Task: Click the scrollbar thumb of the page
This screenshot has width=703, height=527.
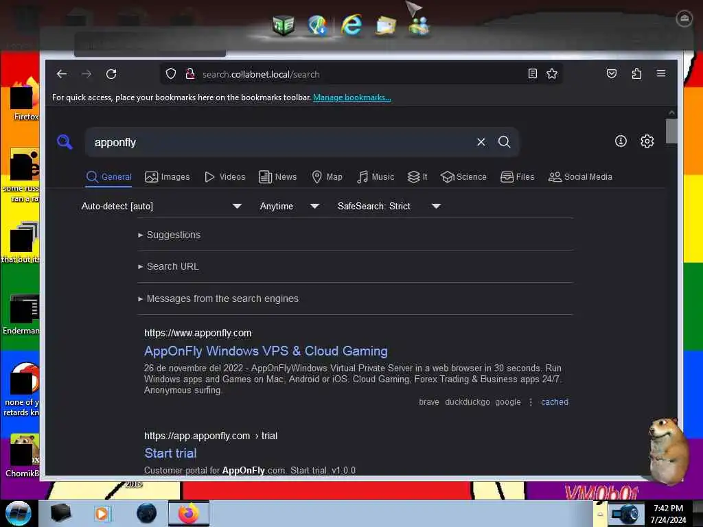Action: pyautogui.click(x=671, y=131)
